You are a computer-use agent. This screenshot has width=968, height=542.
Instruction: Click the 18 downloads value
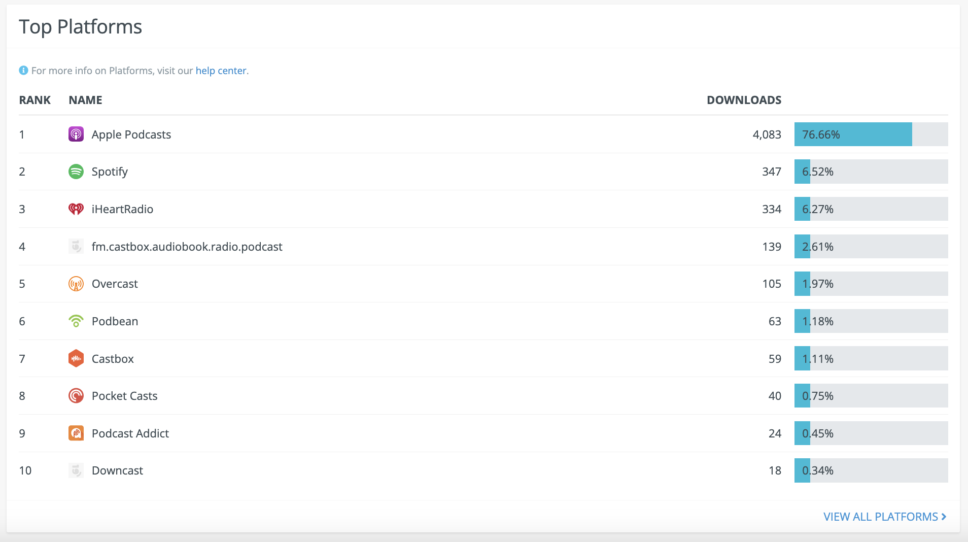(775, 470)
